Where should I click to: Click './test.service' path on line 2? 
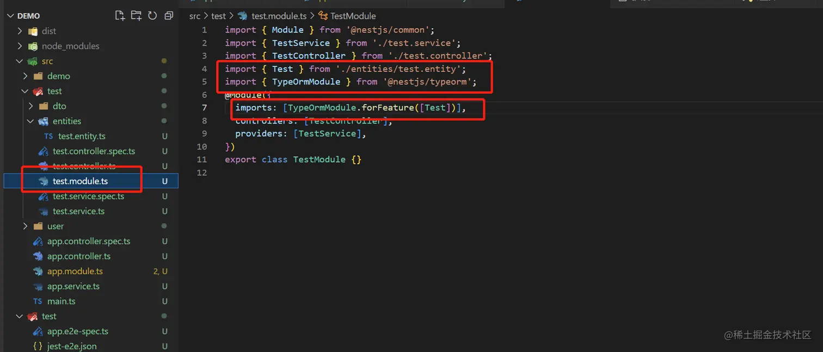(x=414, y=43)
